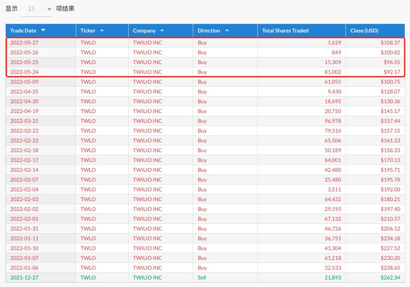Click the 2022-01-06 trade date cell
Screen dimensions: 410x287
24,268
